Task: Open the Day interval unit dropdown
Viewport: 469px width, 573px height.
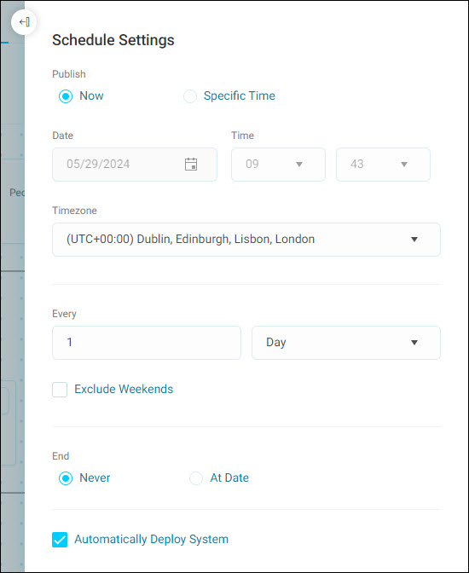Action: 346,343
